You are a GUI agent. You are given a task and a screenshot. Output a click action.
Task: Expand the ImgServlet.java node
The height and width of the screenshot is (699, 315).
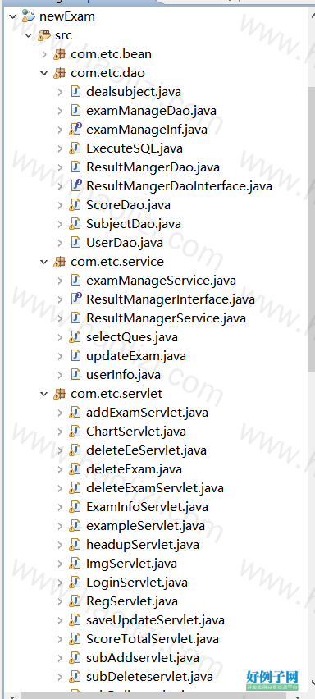pyautogui.click(x=60, y=564)
